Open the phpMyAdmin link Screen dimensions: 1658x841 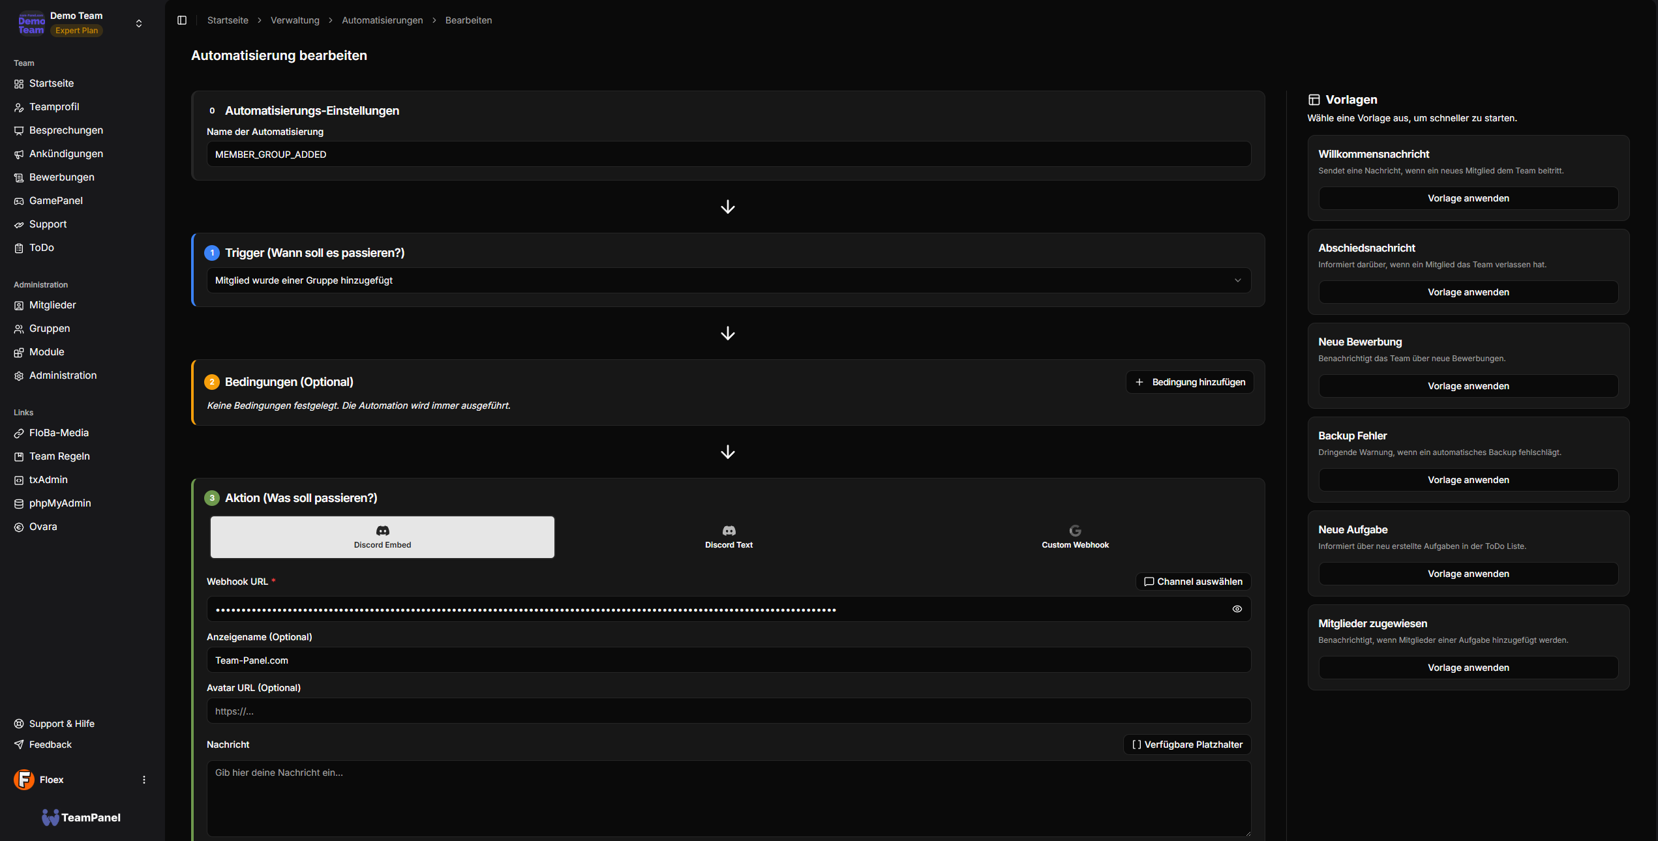(x=59, y=503)
